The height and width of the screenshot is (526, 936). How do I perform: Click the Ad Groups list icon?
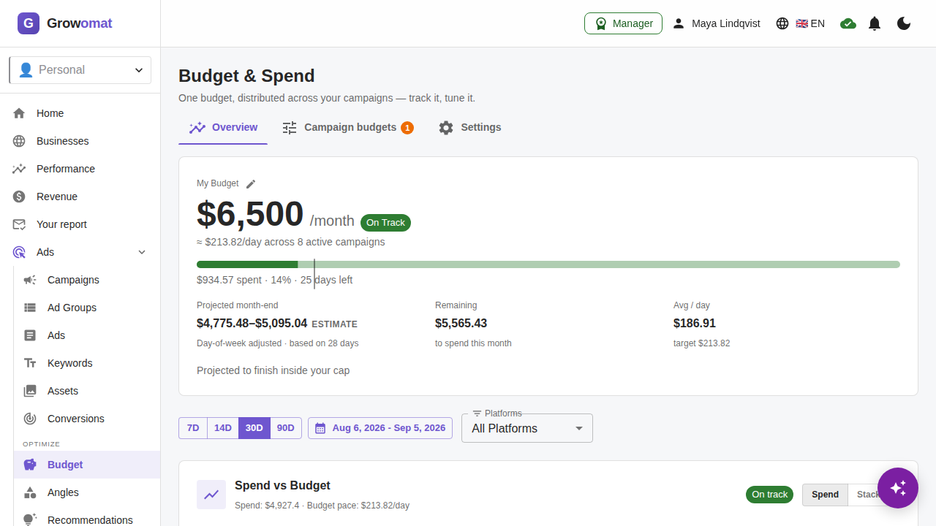[x=30, y=308]
